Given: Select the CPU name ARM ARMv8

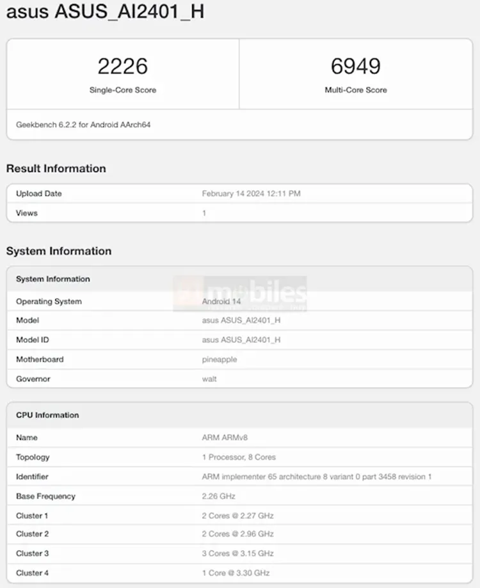Looking at the screenshot, I should pos(225,438).
